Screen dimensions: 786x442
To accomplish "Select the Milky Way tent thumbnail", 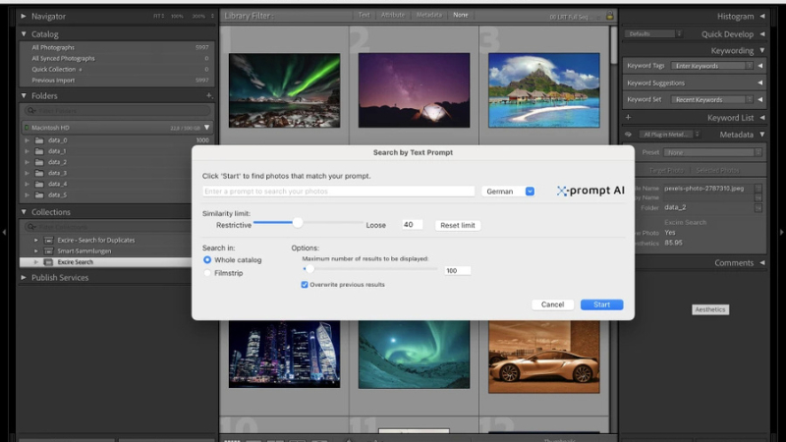I will click(414, 90).
